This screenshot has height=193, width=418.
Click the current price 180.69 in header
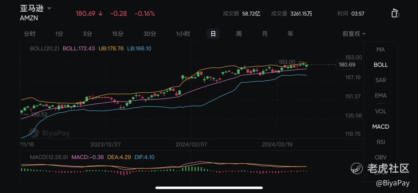click(x=86, y=14)
